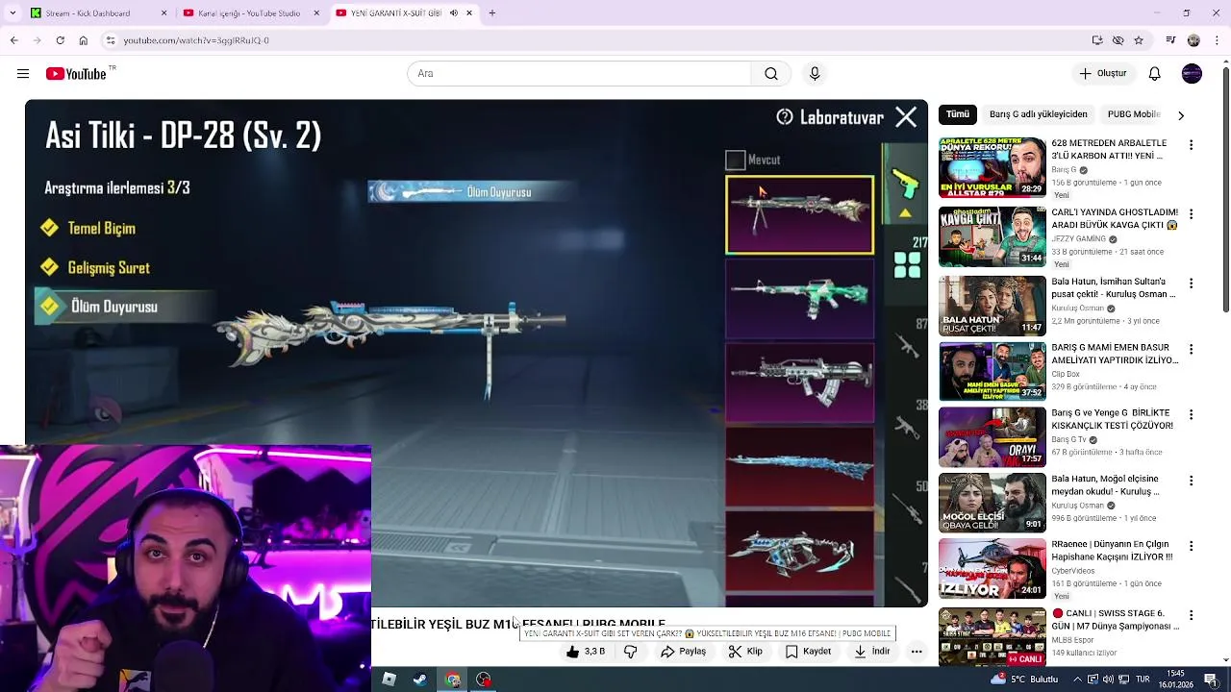The width and height of the screenshot is (1231, 692).
Task: Open more video actions ellipsis
Action: click(x=917, y=652)
